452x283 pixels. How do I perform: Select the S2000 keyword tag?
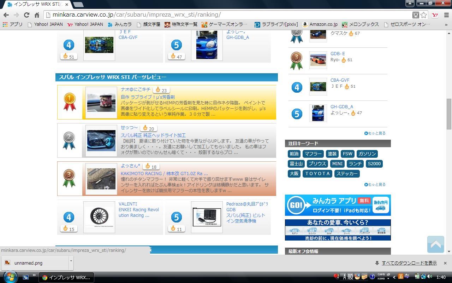coord(374,164)
